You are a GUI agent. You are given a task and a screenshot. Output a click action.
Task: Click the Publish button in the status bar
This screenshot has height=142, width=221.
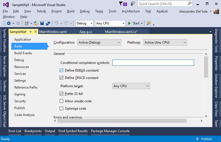[x=206, y=139]
